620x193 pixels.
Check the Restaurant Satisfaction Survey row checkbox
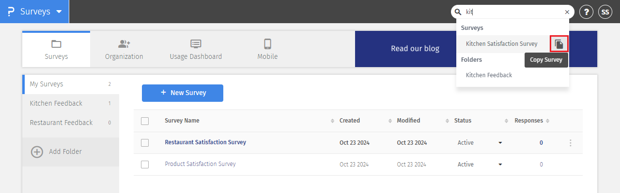145,143
